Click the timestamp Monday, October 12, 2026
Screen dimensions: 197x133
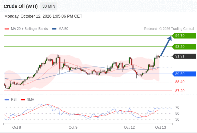coord(43,16)
